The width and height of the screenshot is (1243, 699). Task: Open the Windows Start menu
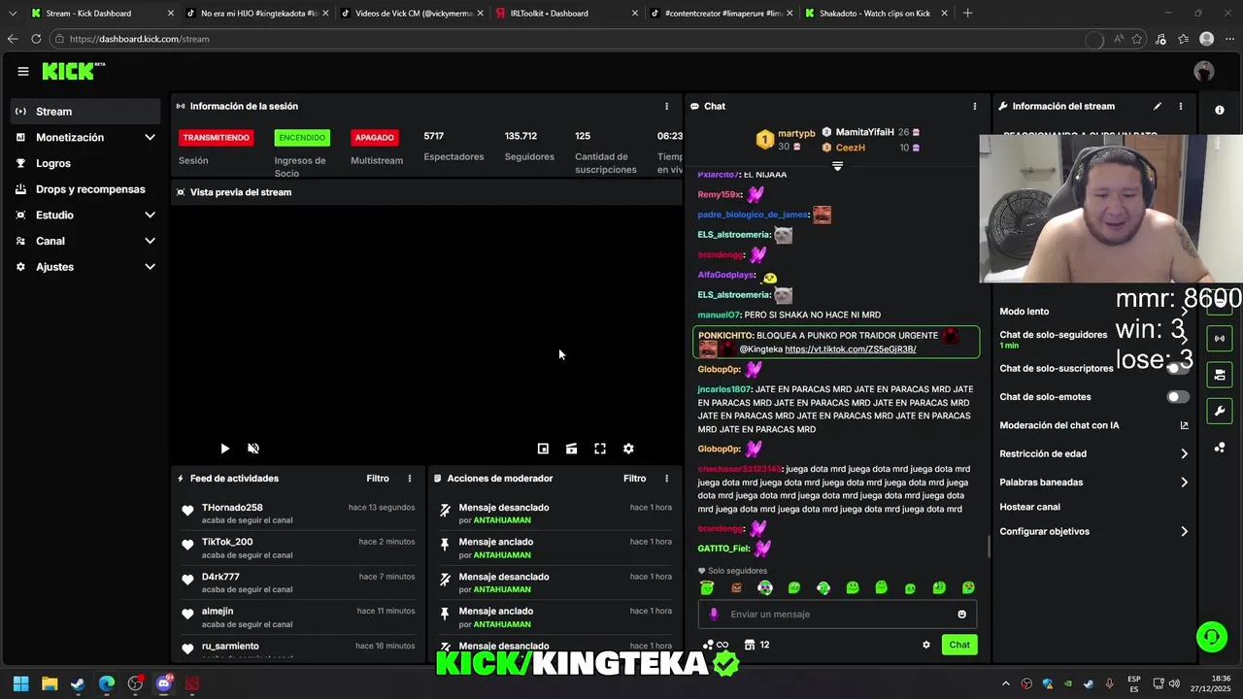[20, 683]
